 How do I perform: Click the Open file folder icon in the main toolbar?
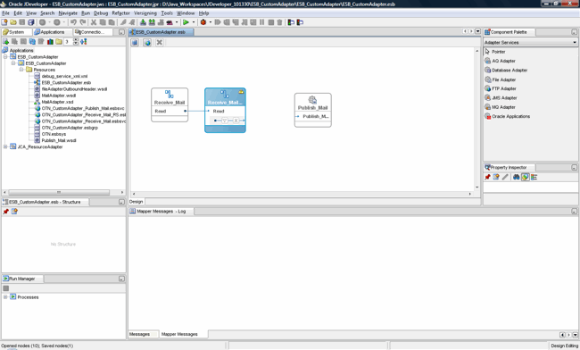click(13, 22)
